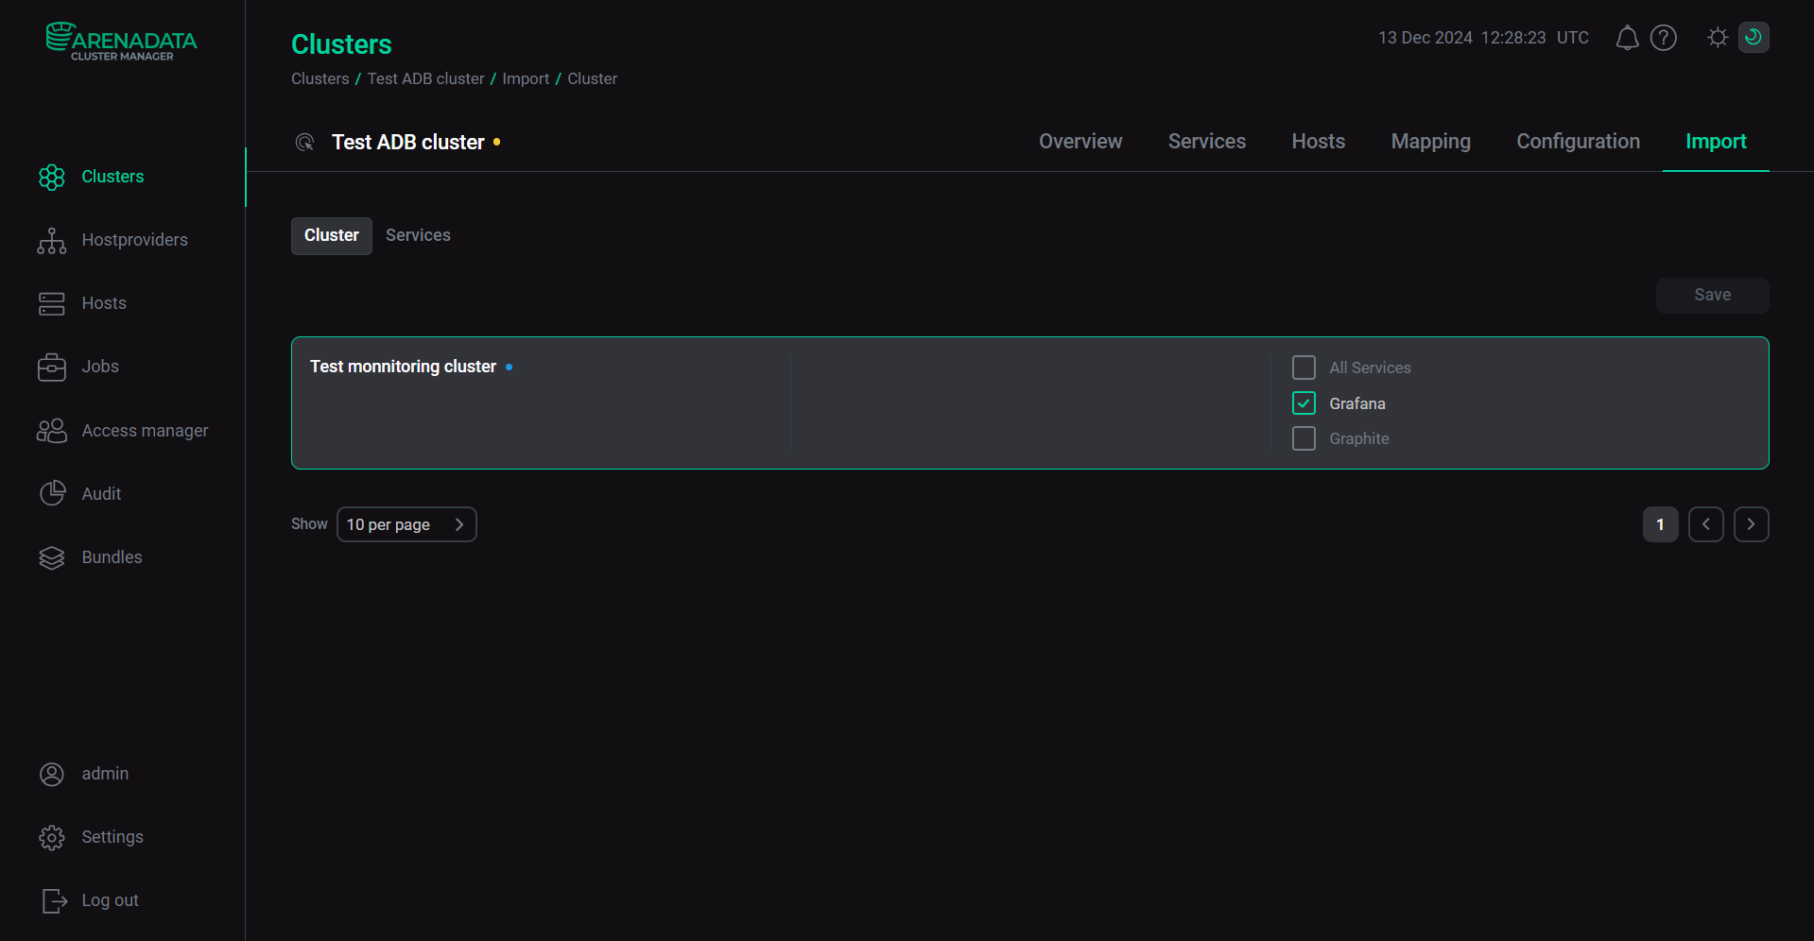Open Settings via the gear icon
The height and width of the screenshot is (941, 1814).
pyautogui.click(x=52, y=837)
